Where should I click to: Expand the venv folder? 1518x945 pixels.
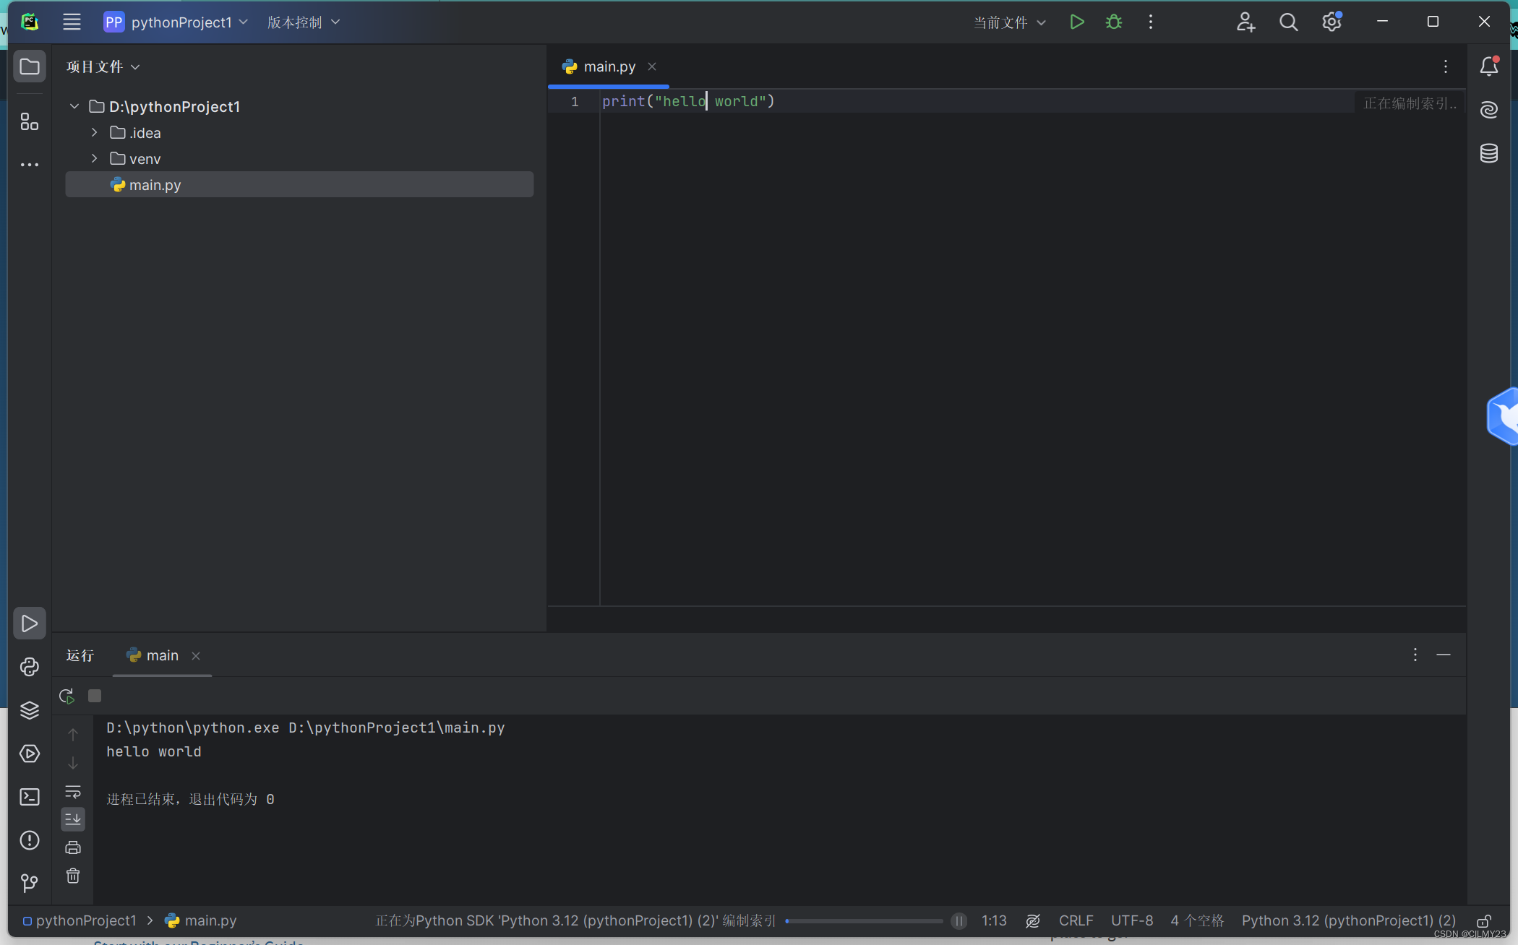(x=95, y=159)
